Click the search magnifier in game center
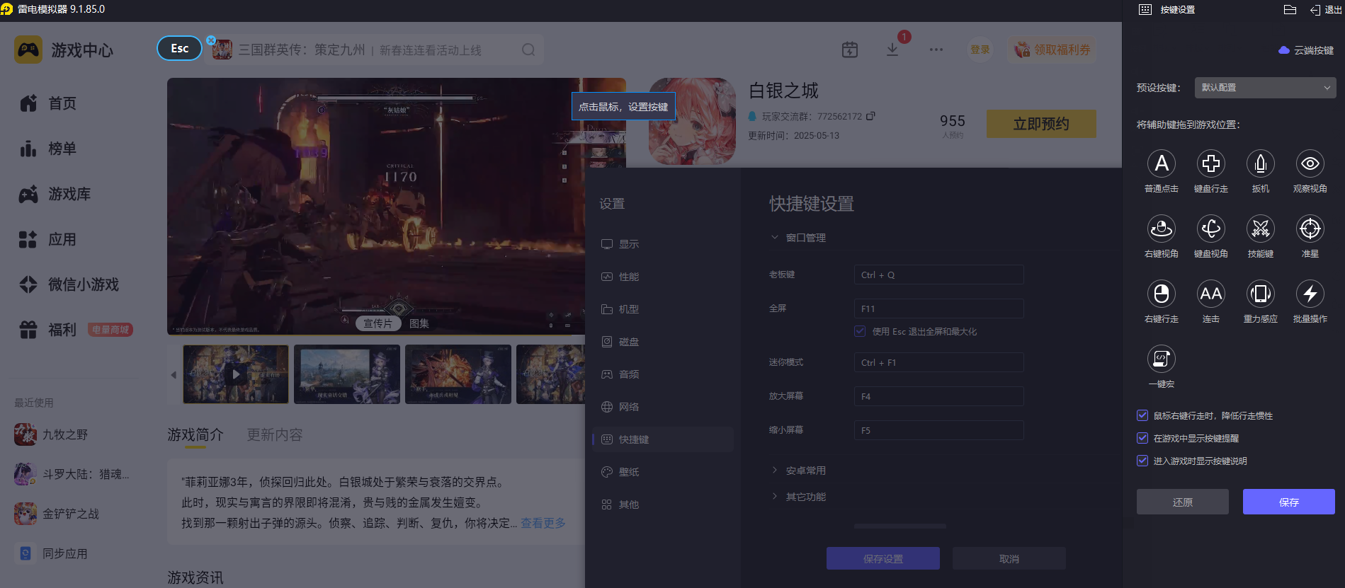The image size is (1345, 588). [528, 50]
